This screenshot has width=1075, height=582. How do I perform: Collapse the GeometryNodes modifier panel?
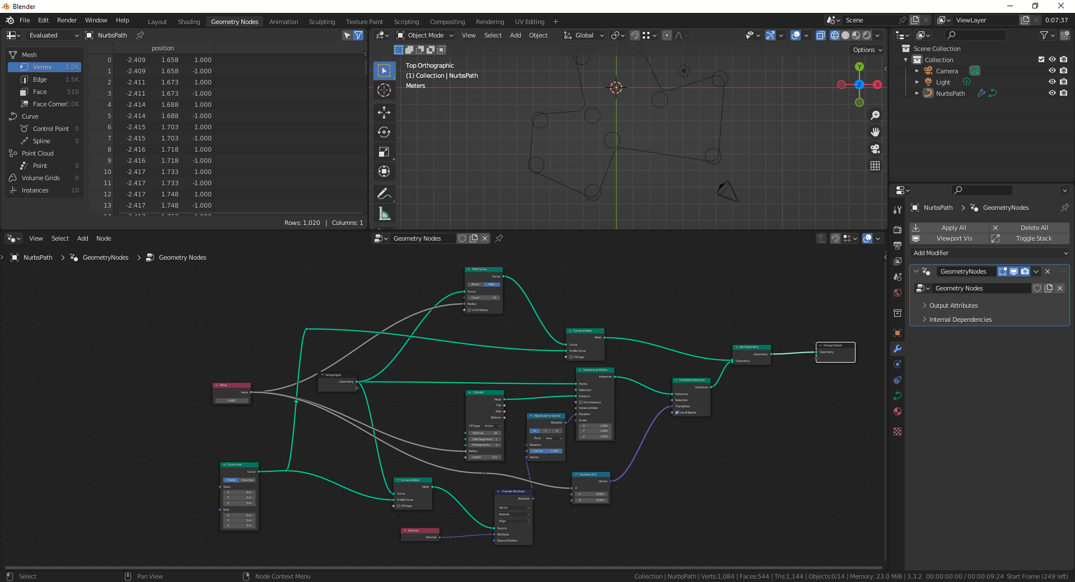[916, 271]
